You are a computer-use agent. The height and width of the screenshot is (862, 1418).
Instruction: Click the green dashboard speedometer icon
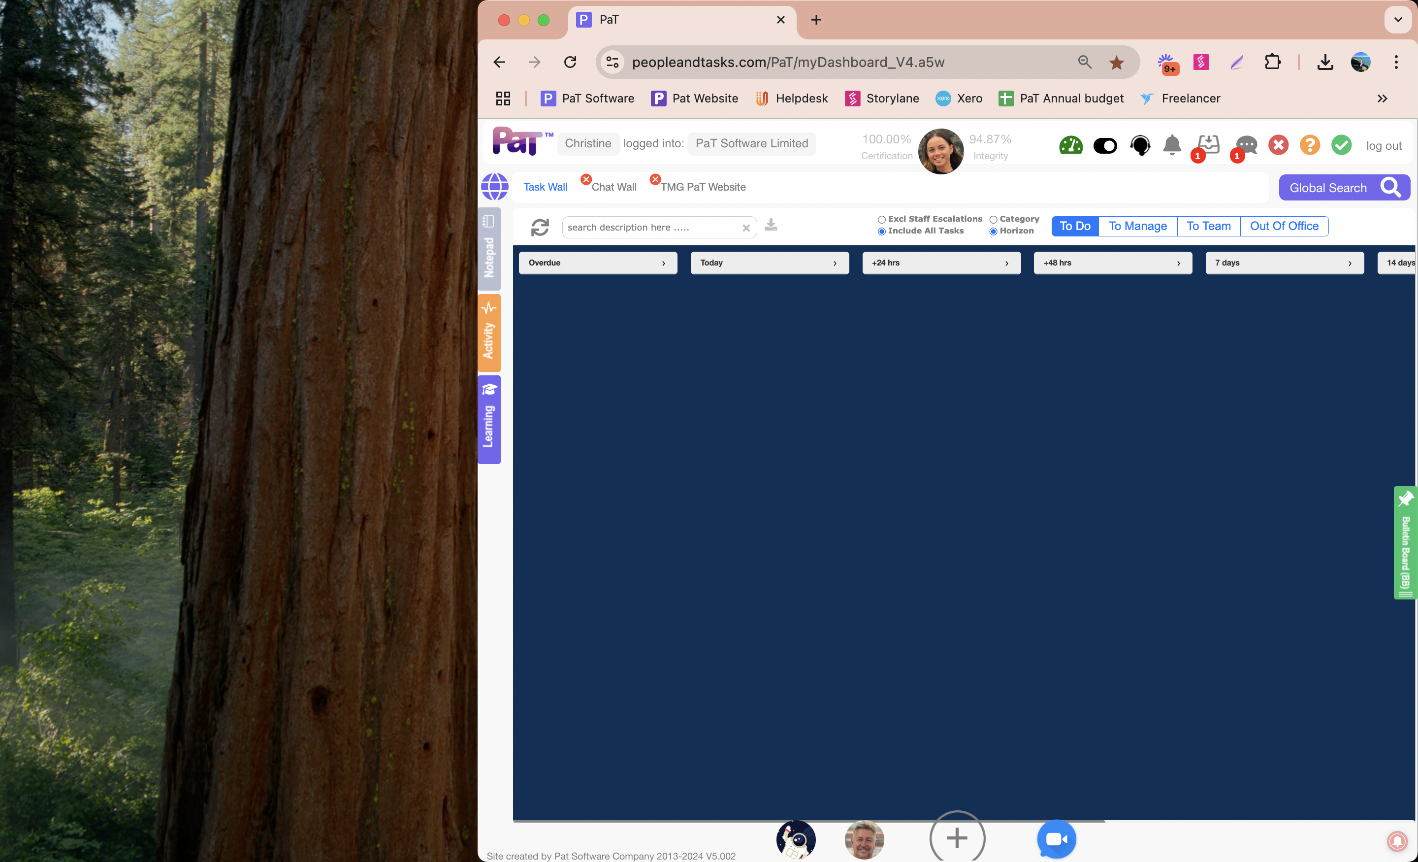1070,145
